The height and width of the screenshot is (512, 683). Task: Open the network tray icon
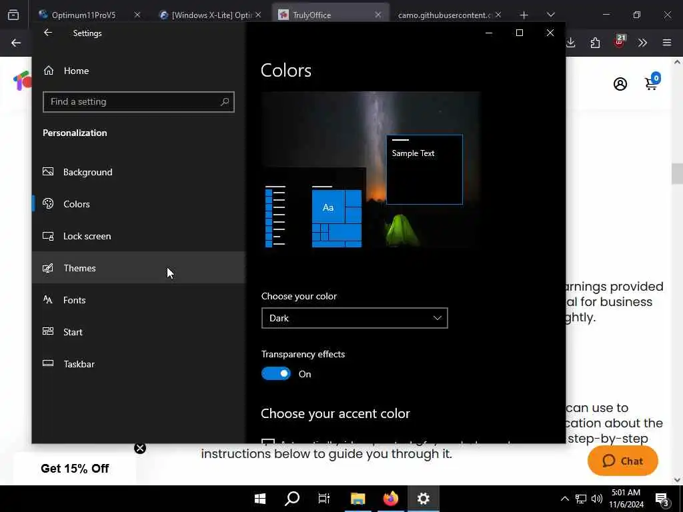point(581,499)
